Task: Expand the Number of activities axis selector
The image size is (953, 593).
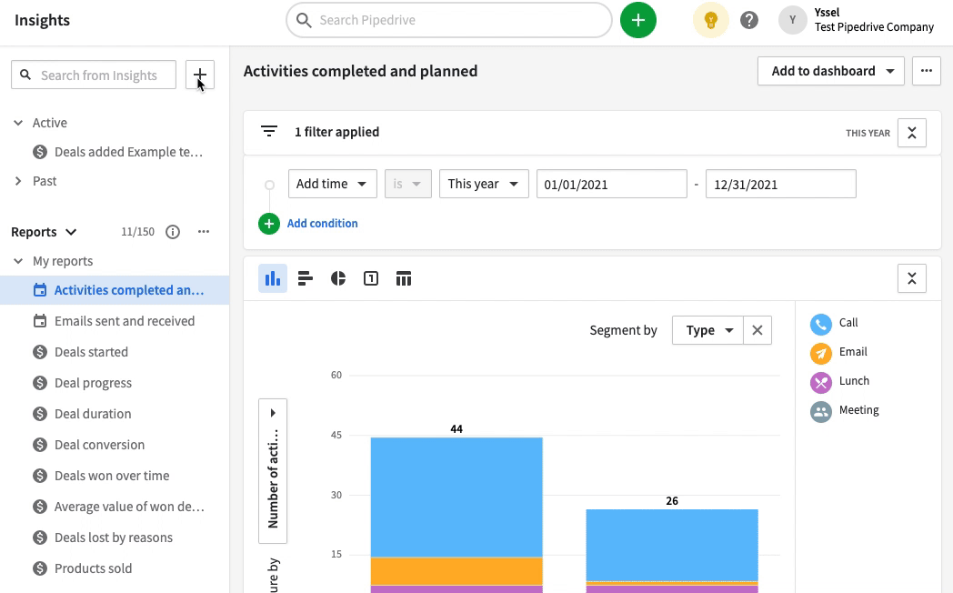Action: [273, 471]
